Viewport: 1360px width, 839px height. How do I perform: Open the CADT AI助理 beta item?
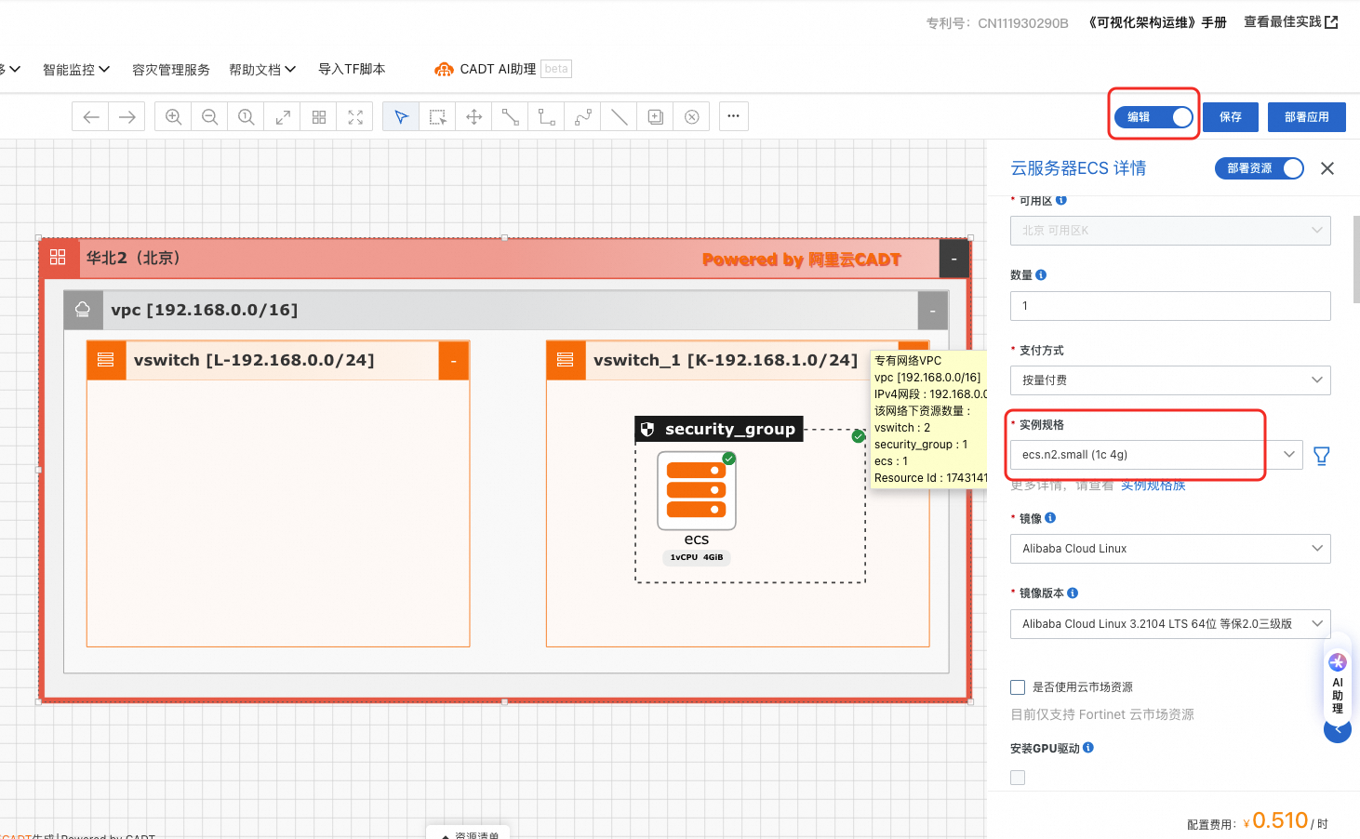tap(503, 69)
